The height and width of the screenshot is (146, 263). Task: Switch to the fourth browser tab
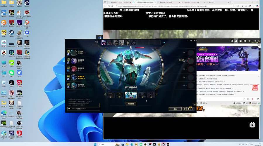(193, 2)
